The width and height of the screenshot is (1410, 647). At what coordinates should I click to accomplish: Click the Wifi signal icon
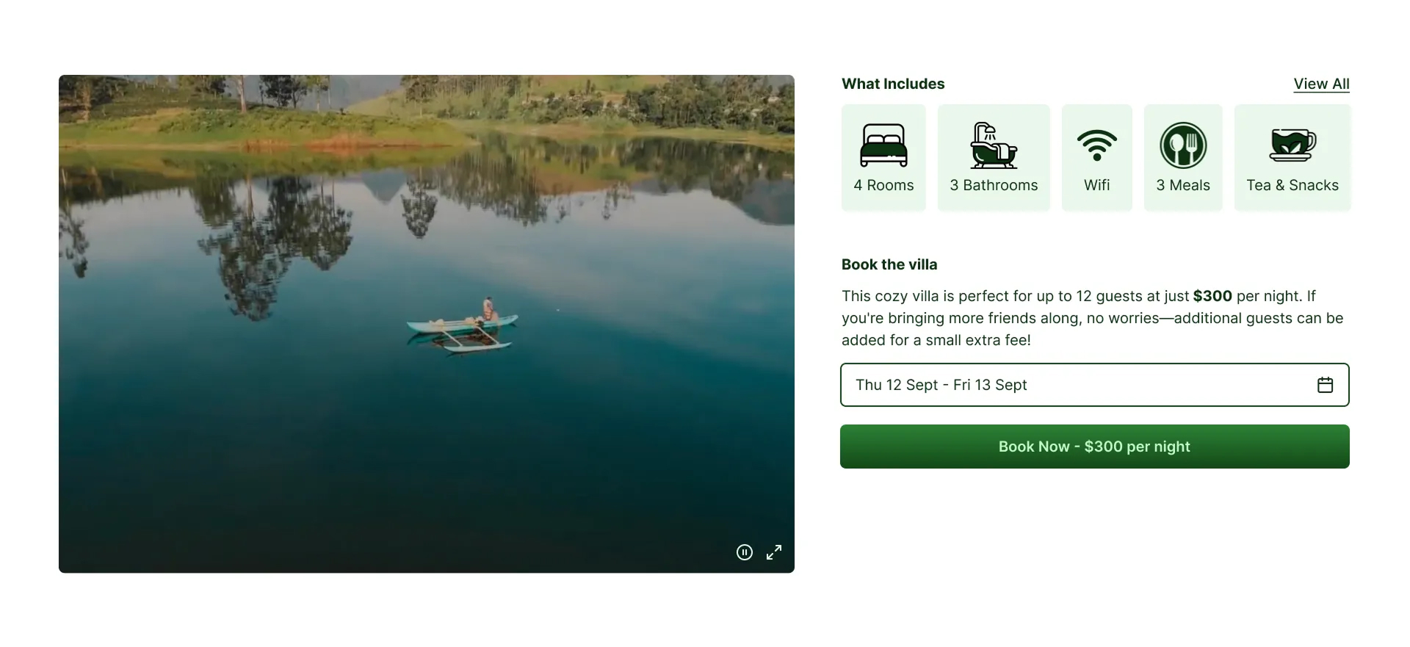pos(1096,145)
